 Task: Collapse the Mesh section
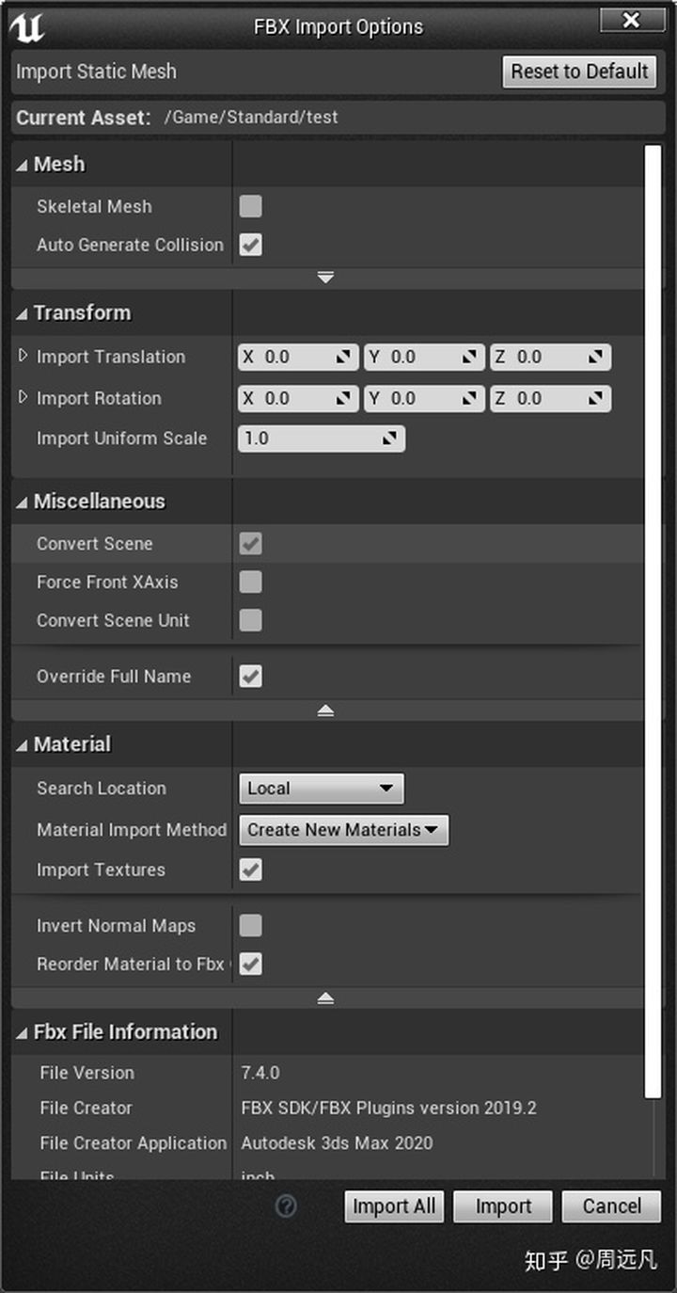(22, 165)
